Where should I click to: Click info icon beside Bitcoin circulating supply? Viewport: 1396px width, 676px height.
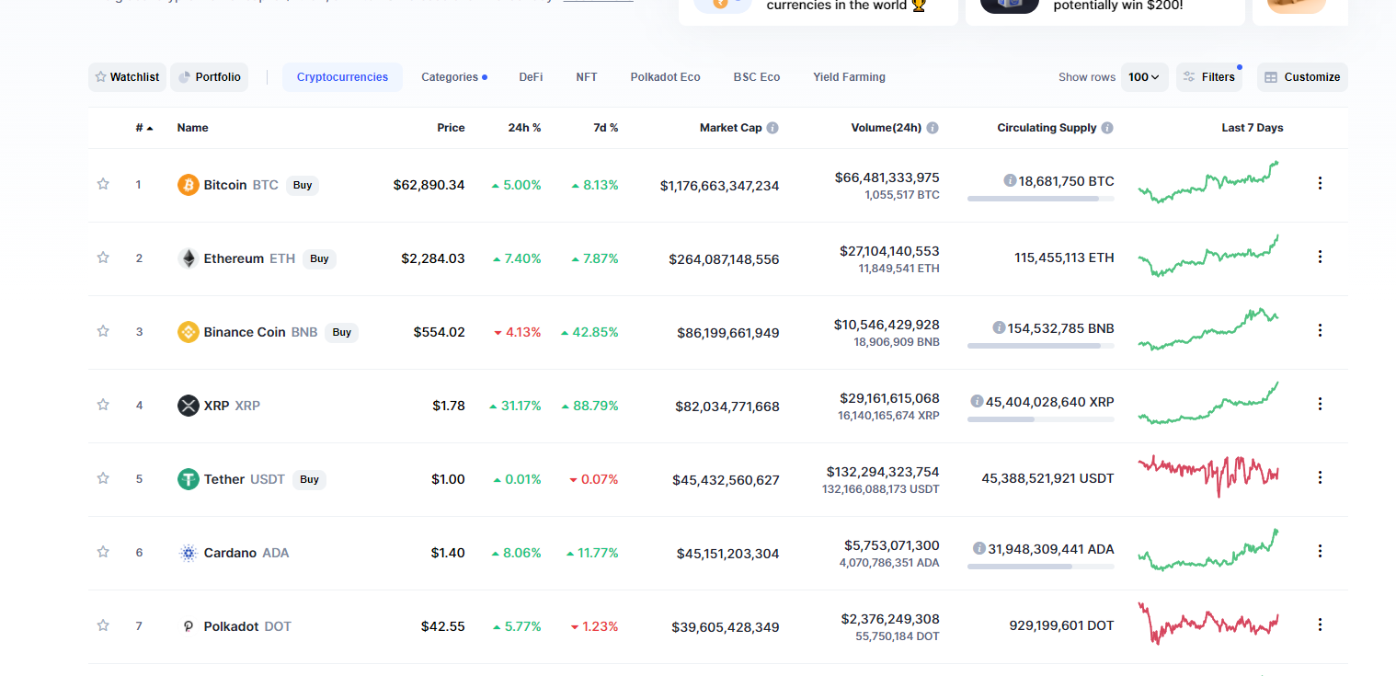1010,181
